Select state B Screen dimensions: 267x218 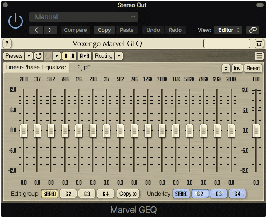pyautogui.click(x=73, y=56)
